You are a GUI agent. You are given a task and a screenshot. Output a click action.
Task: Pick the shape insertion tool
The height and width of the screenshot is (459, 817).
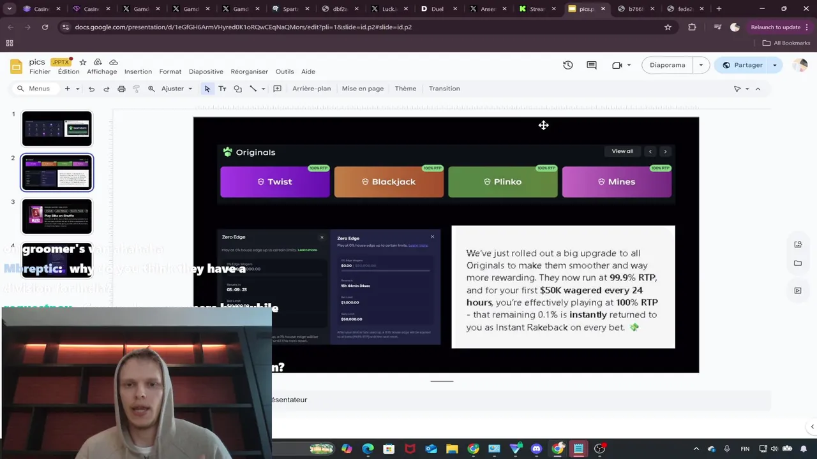237,89
